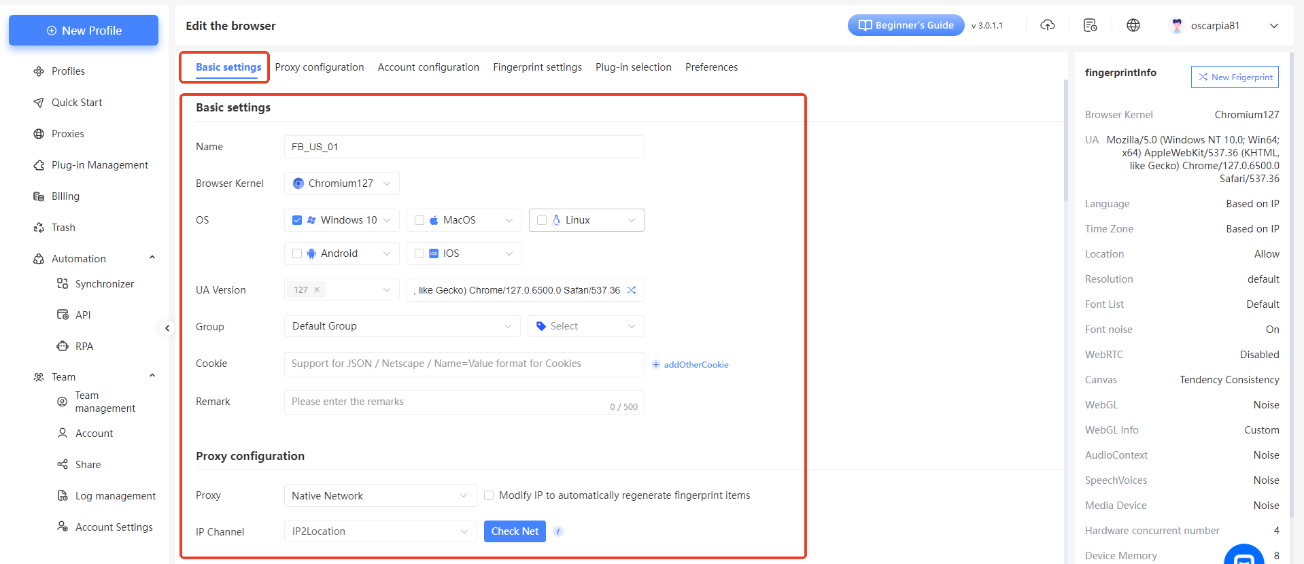Click the info icon beside Check Net
1304x564 pixels.
coord(558,531)
